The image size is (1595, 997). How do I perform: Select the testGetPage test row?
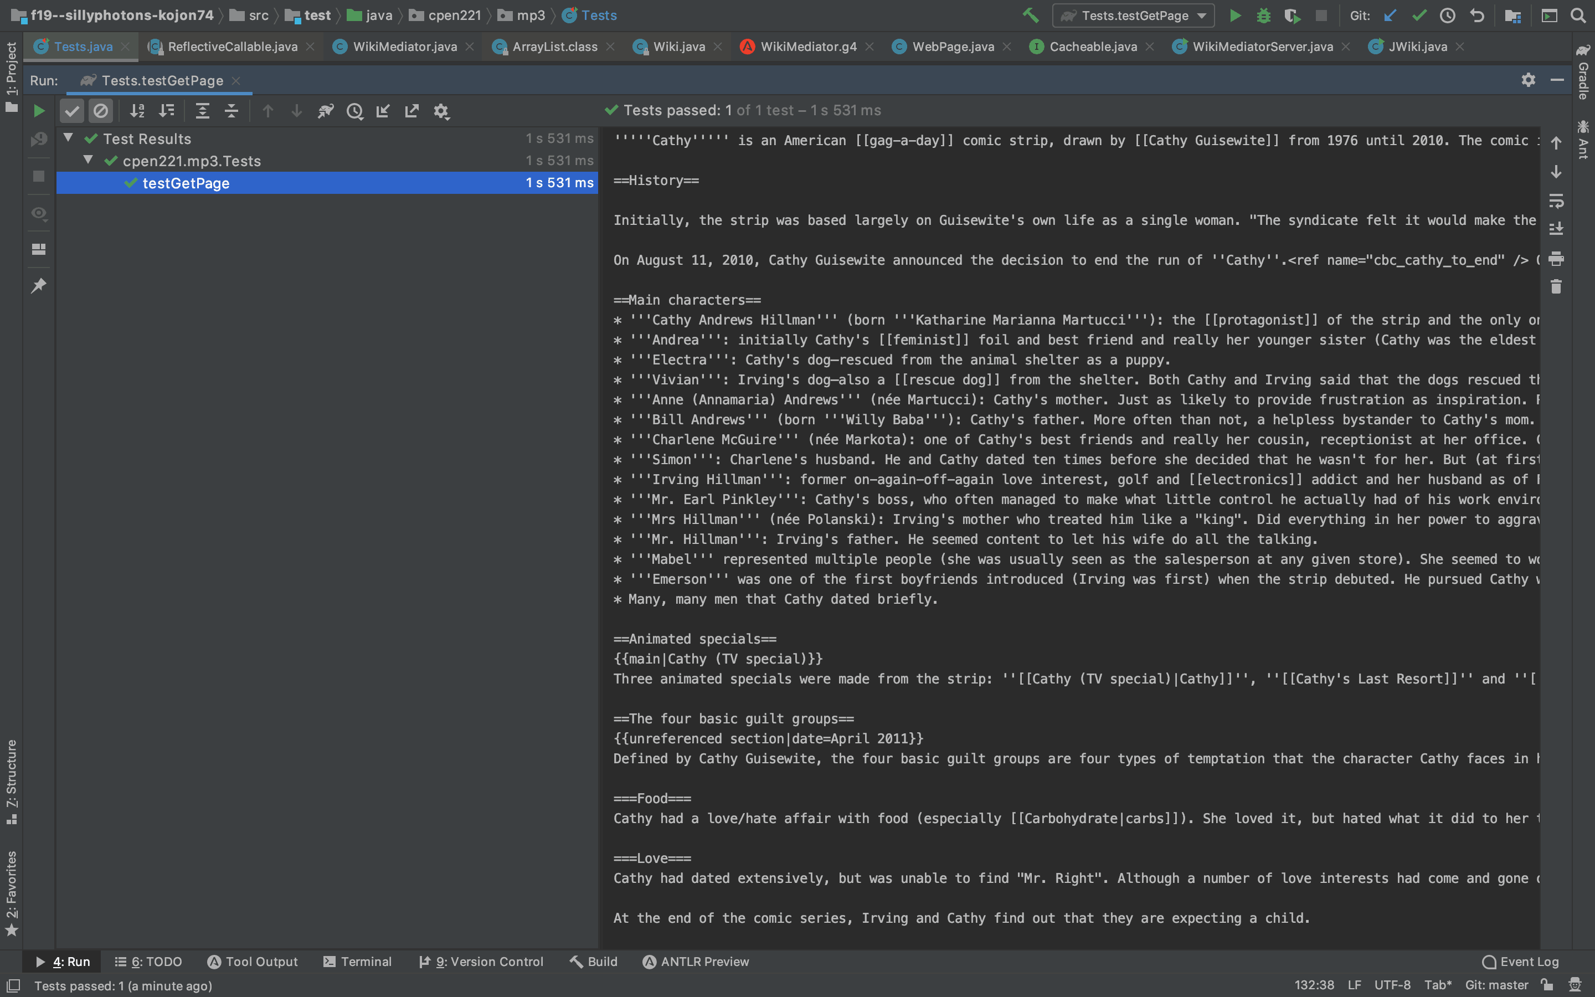pyautogui.click(x=186, y=183)
